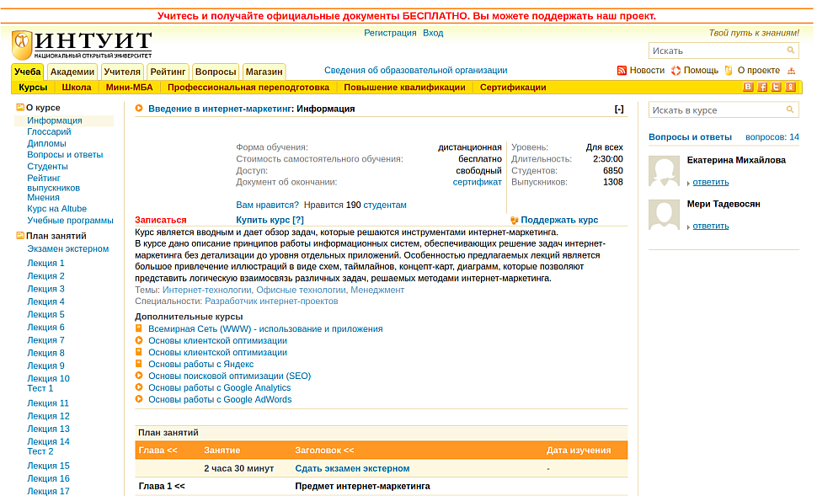817x496 pixels.
Task: Open the Учителя tab
Action: pyautogui.click(x=122, y=72)
